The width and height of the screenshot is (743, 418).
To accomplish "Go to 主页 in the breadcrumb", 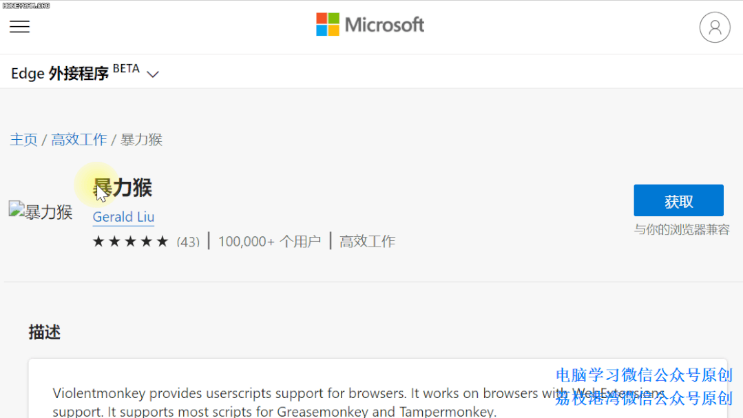I will pos(23,140).
